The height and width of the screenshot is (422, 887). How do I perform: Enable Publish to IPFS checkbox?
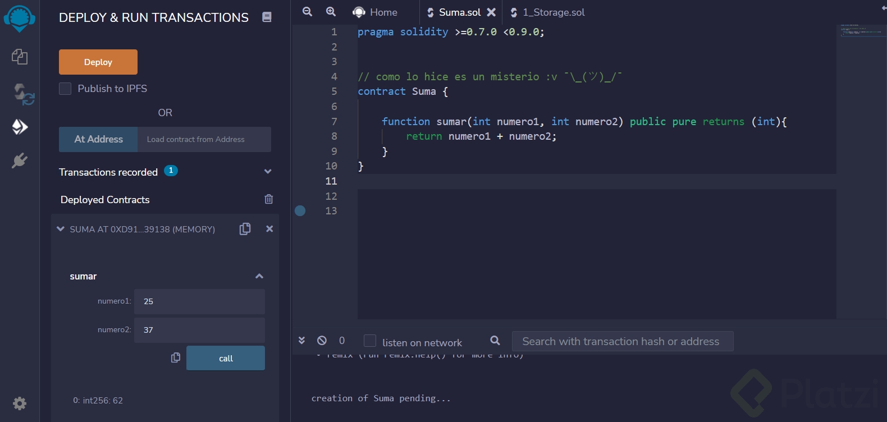point(65,89)
